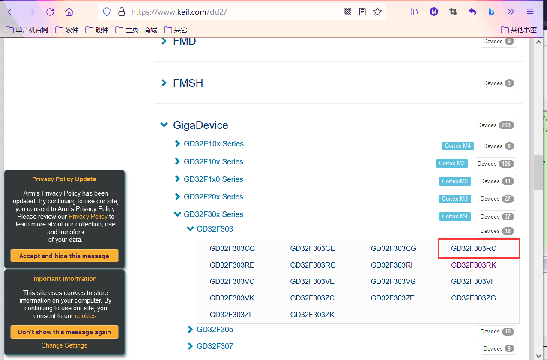Open the GD32F303ZI device link
547x360 pixels.
[x=230, y=315]
